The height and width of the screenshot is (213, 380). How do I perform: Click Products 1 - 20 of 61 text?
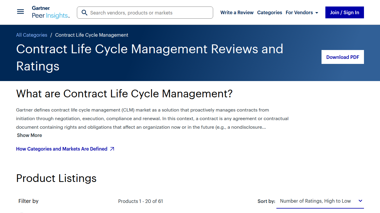140,201
